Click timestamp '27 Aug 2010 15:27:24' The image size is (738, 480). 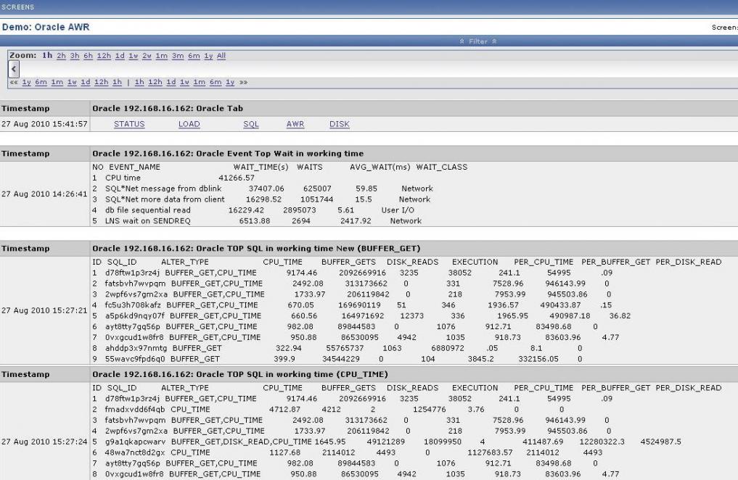point(45,442)
